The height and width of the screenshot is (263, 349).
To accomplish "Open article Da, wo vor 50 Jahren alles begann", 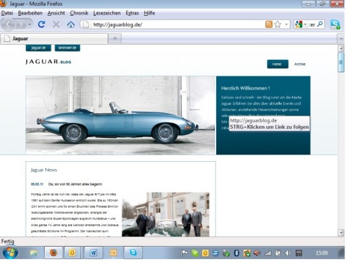I will click(75, 184).
